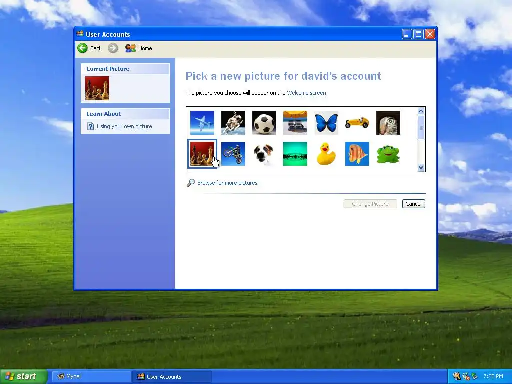Go to User Accounts Home
Screen dimensions: 512x384
click(x=139, y=48)
